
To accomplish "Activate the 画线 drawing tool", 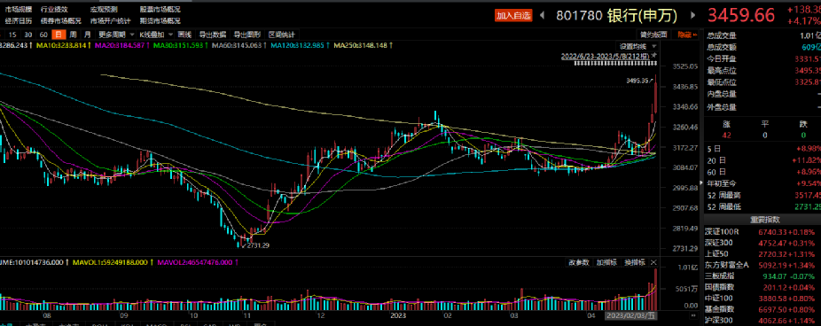I will 184,35.
